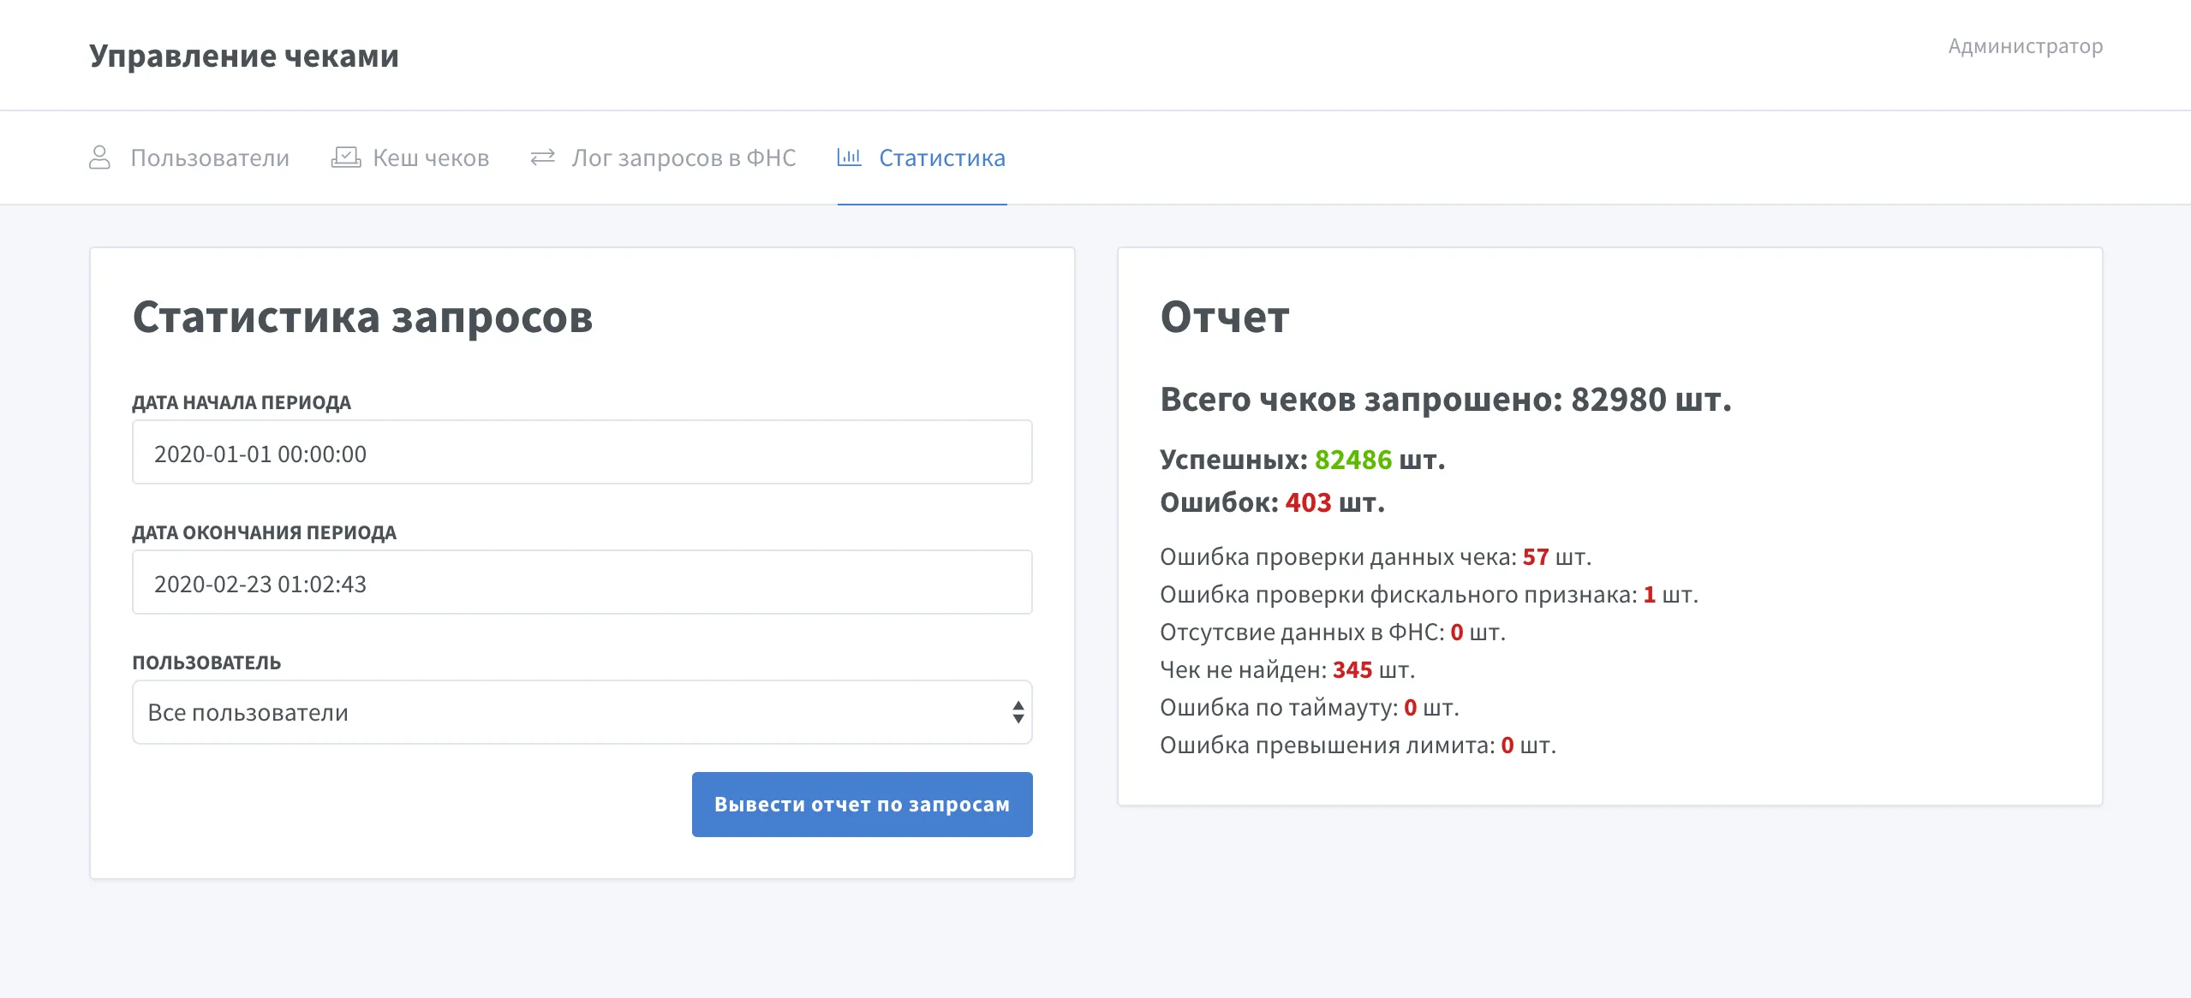Click the Управление чеками page title
This screenshot has height=998, width=2191.
(x=244, y=55)
